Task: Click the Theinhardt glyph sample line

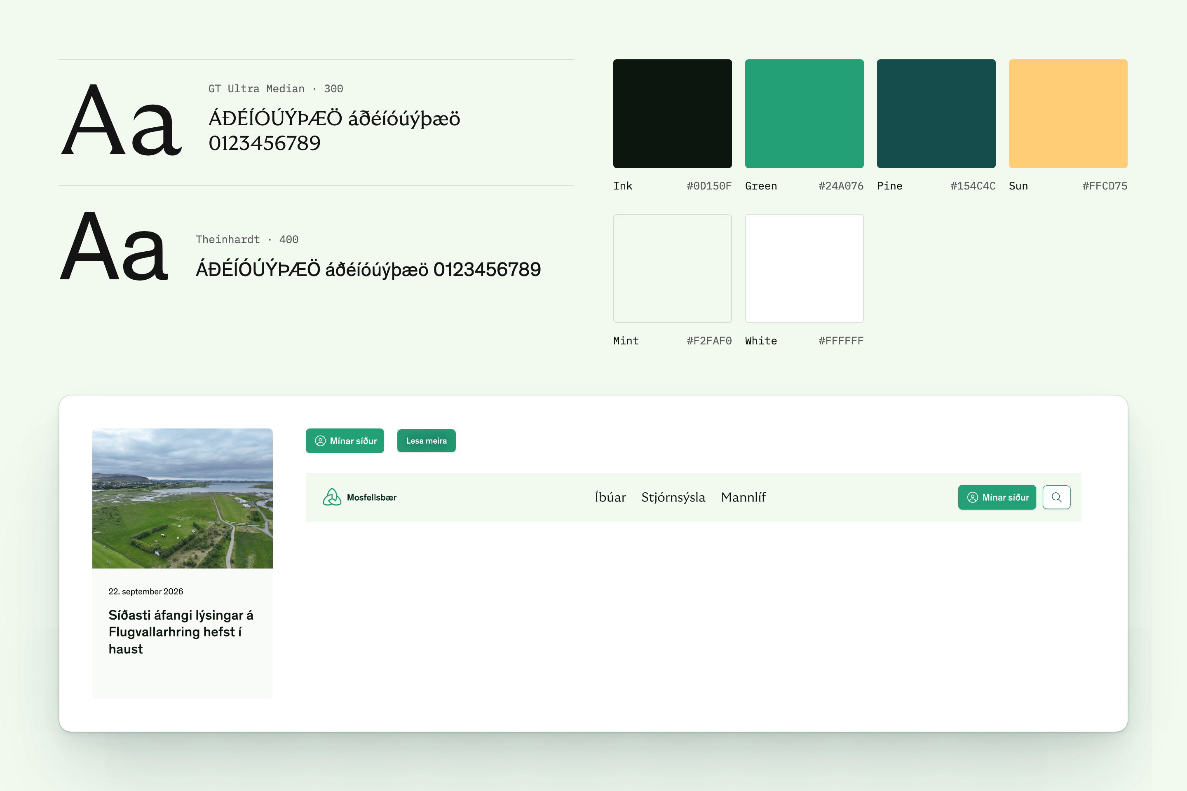Action: (368, 269)
